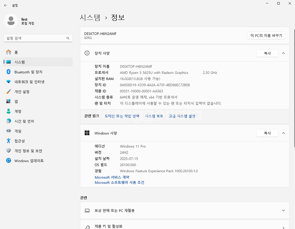
Task: Collapse the Windows 사양 section chevron
Action: pyautogui.click(x=283, y=133)
